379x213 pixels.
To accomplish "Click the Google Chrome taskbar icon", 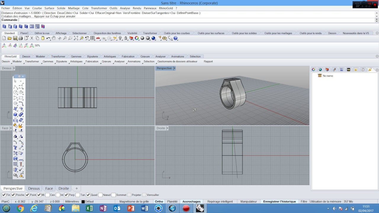I will 20,208.
